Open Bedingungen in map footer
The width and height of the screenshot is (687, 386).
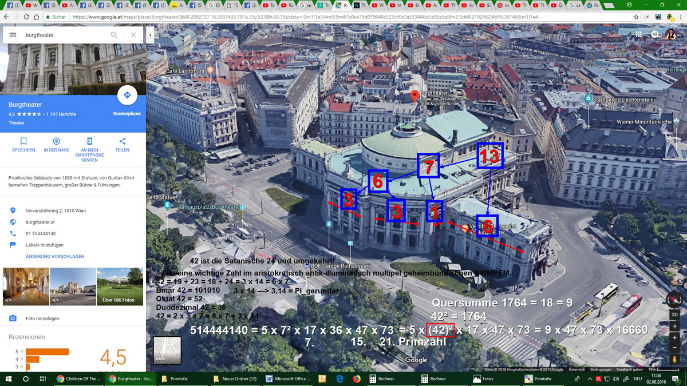(x=601, y=369)
